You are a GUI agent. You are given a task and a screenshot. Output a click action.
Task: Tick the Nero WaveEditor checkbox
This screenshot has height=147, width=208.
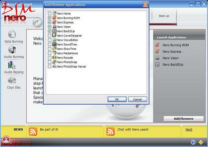50,40
